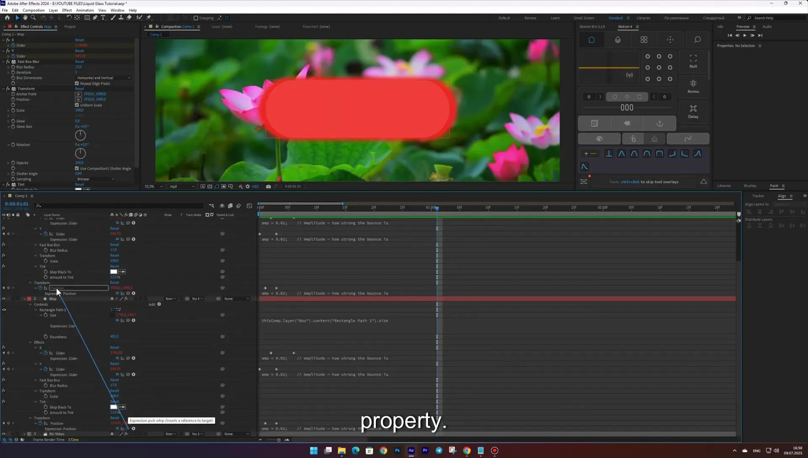Open the Half resolution dropdown
Image resolution: width=808 pixels, height=458 pixels.
click(x=182, y=186)
